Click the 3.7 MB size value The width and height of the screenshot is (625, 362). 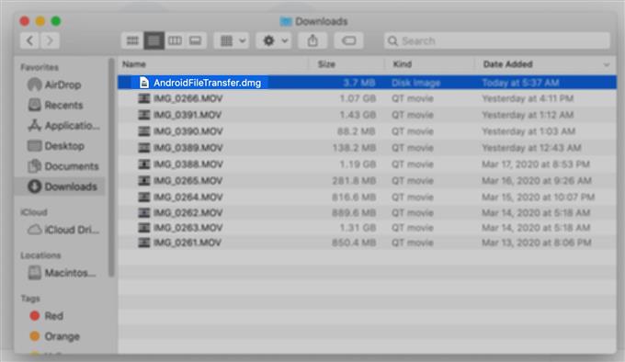tap(358, 83)
